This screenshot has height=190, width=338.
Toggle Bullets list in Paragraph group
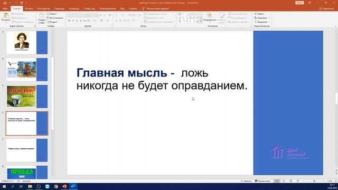117,15
